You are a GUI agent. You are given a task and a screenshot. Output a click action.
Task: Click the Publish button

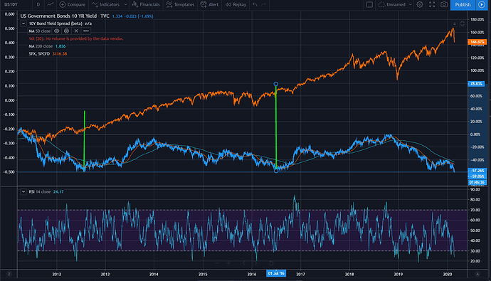pos(463,4)
